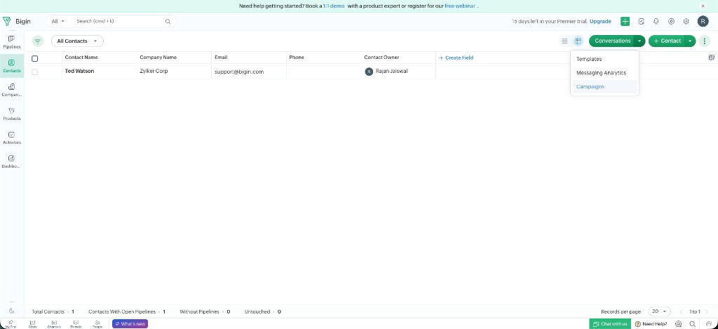
Task: Click Zylker Corp company cell
Action: 154,72
